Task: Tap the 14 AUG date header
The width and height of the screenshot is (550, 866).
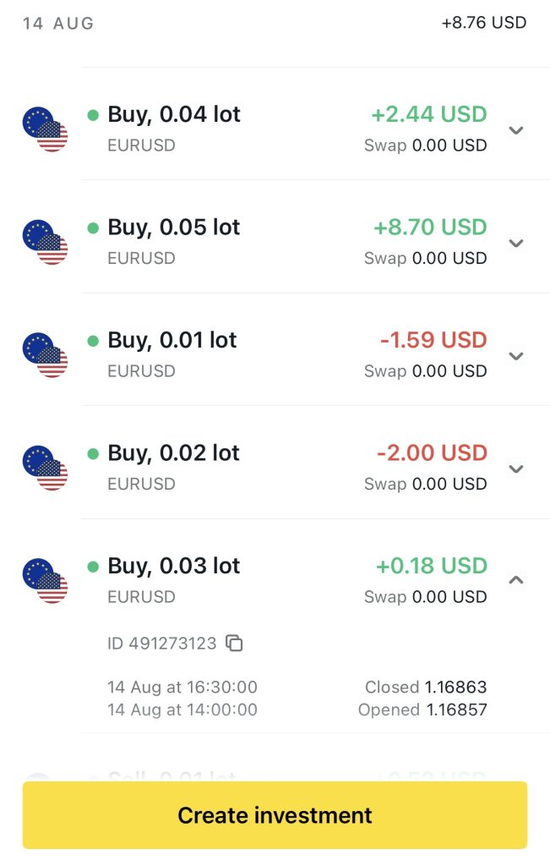Action: (x=58, y=24)
